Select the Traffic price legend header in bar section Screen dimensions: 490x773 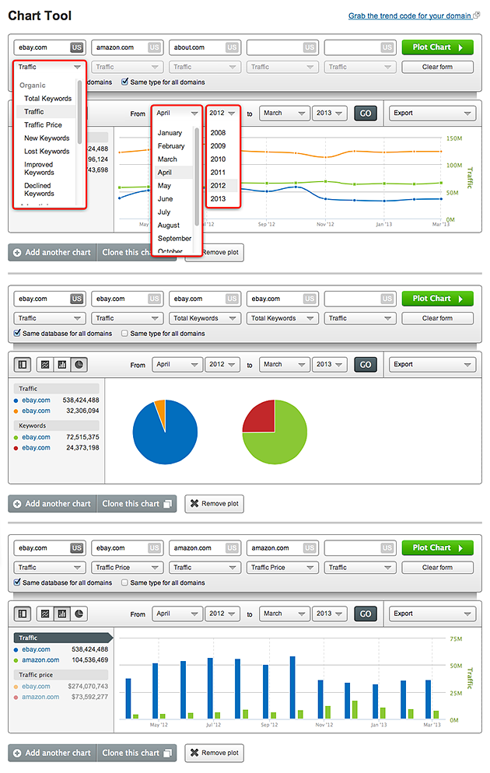pos(61,675)
